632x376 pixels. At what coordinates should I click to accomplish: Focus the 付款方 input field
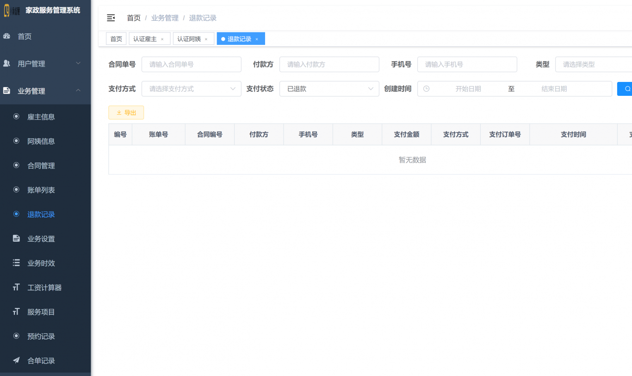[329, 64]
